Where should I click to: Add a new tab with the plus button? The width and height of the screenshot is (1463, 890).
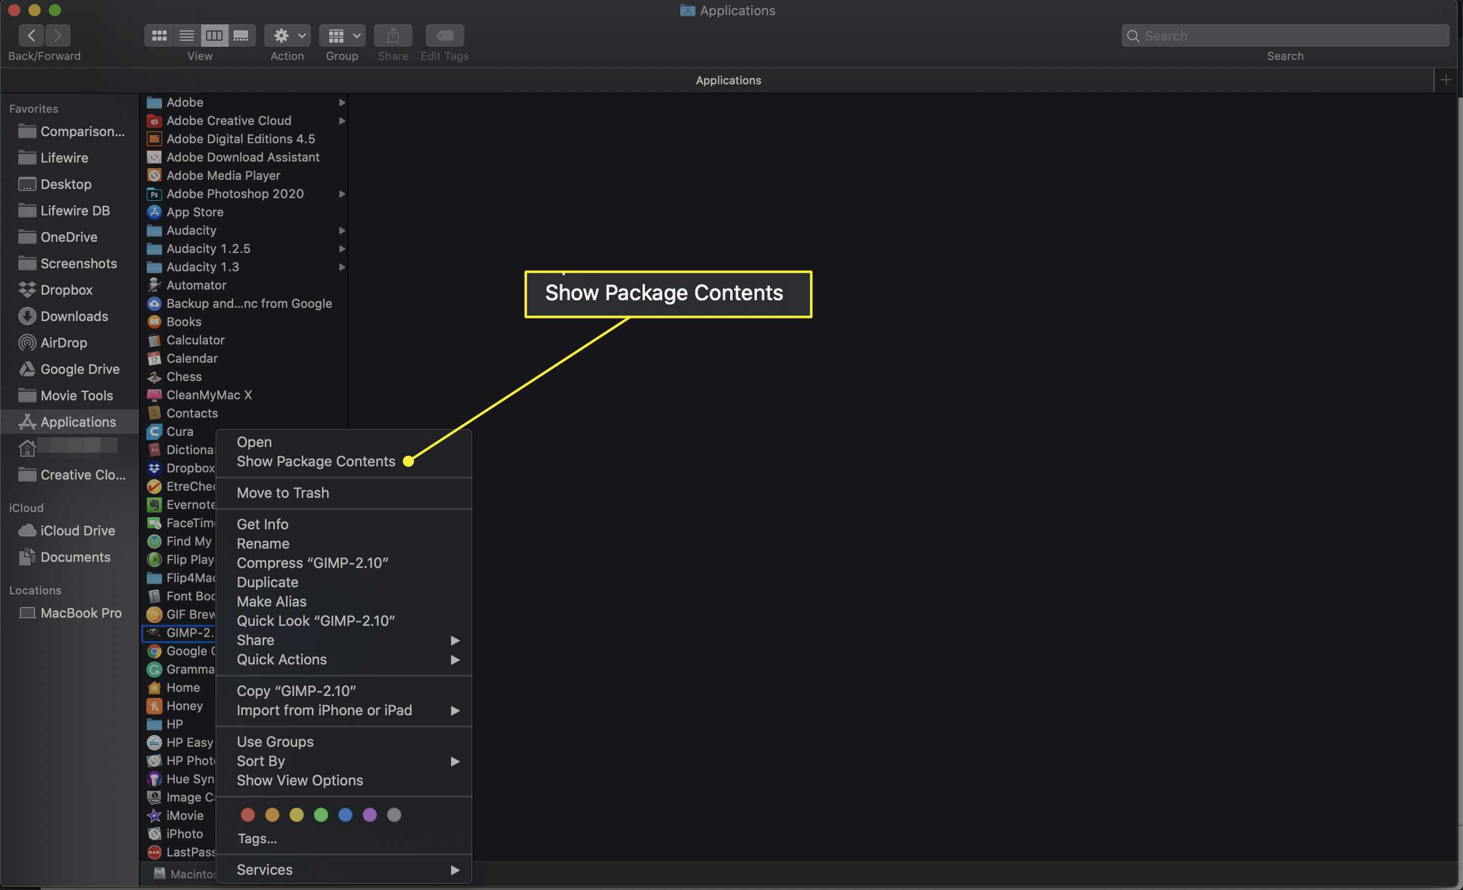(1446, 80)
